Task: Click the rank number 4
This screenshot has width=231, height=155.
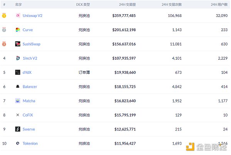Action: point(4,58)
